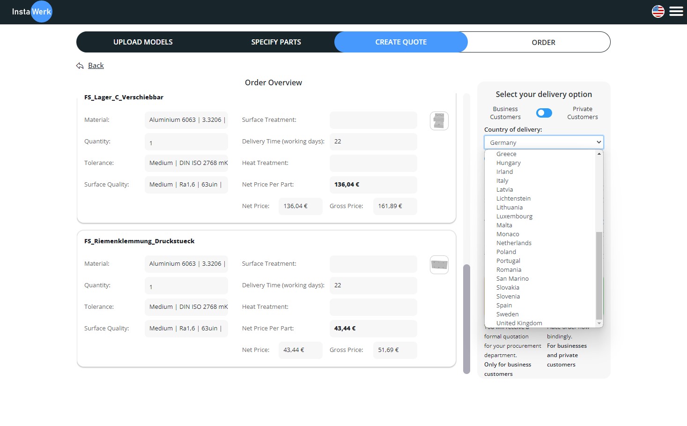Select Netherlands from country list
Image resolution: width=687 pixels, height=426 pixels.
tap(514, 243)
